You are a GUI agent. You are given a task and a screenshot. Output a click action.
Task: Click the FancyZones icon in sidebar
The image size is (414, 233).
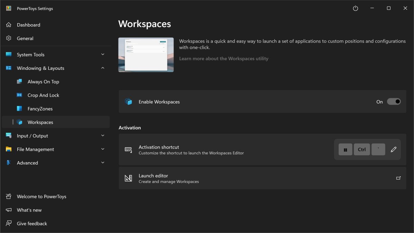20,109
